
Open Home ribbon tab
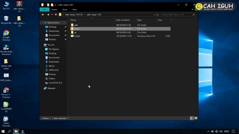coord(55,10)
